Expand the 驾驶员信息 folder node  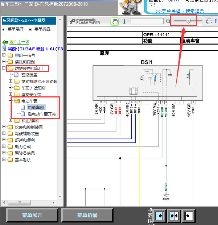[x=4, y=153]
